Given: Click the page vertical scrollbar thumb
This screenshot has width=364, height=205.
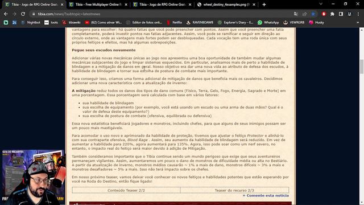Looking at the screenshot, I should click(362, 67).
